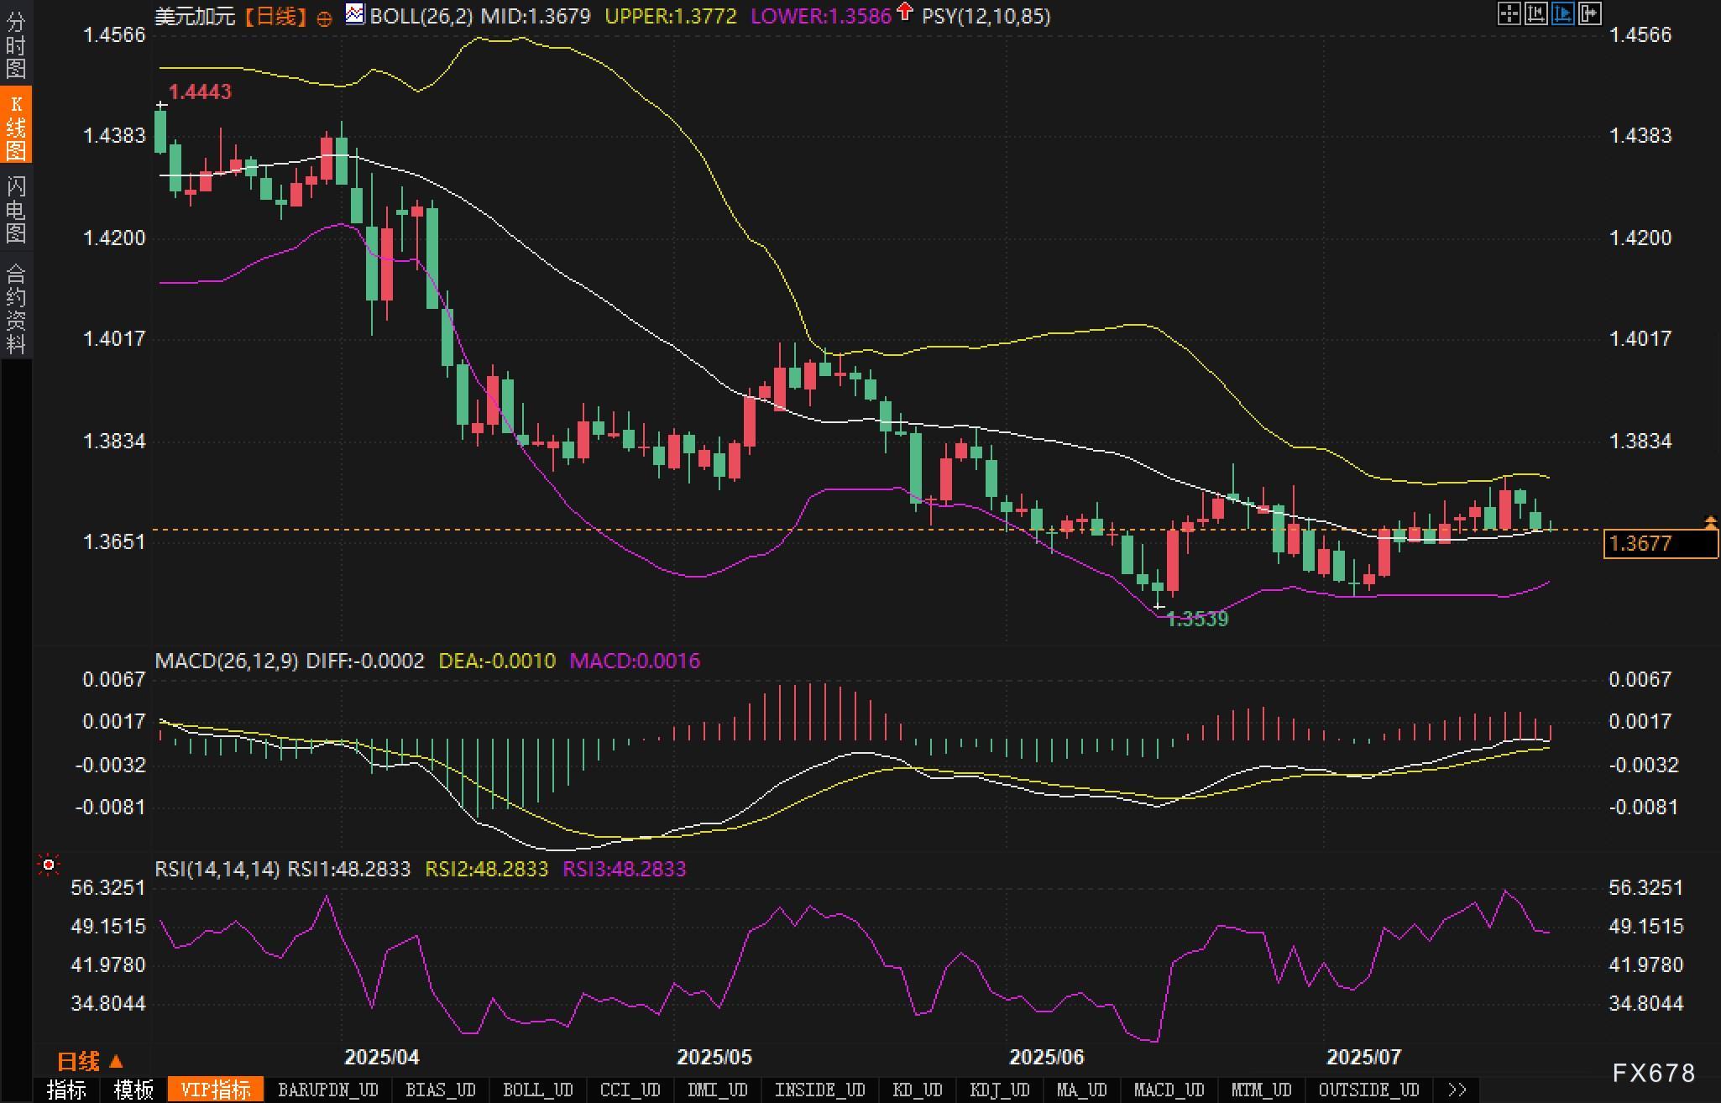Switch to 闪电图 view in sidebar
Viewport: 1721px width, 1103px height.
pyautogui.click(x=16, y=209)
